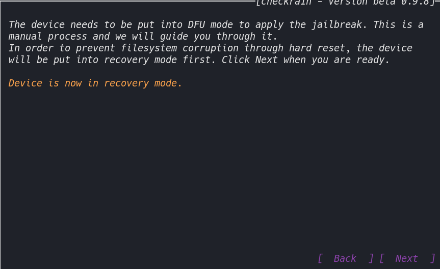Go back with the Back button
The width and height of the screenshot is (440, 269).
(345, 258)
